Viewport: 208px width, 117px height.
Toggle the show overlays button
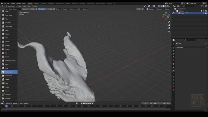[x=154, y=6]
